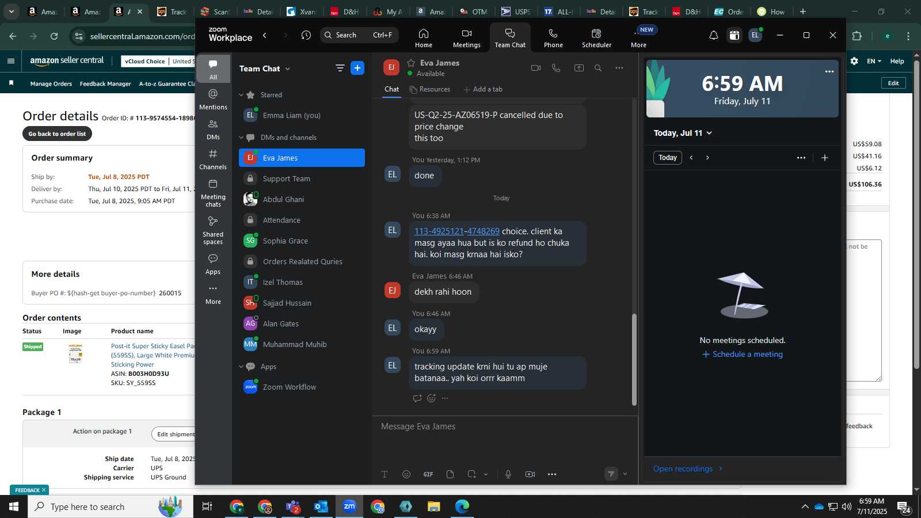Viewport: 921px width, 518px height.
Task: Click Schedule a meeting link
Action: pyautogui.click(x=743, y=354)
